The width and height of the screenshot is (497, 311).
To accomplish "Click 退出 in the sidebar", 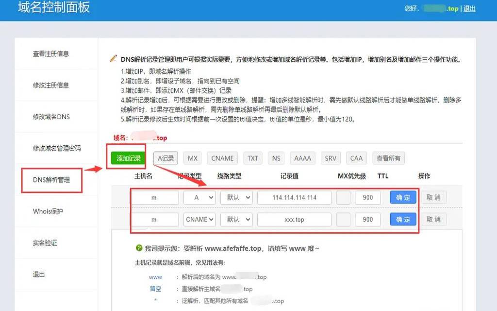I will [x=39, y=274].
